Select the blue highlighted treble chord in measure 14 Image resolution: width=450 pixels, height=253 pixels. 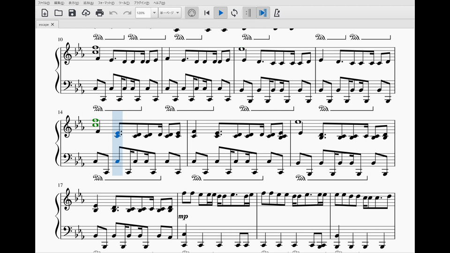pos(118,134)
